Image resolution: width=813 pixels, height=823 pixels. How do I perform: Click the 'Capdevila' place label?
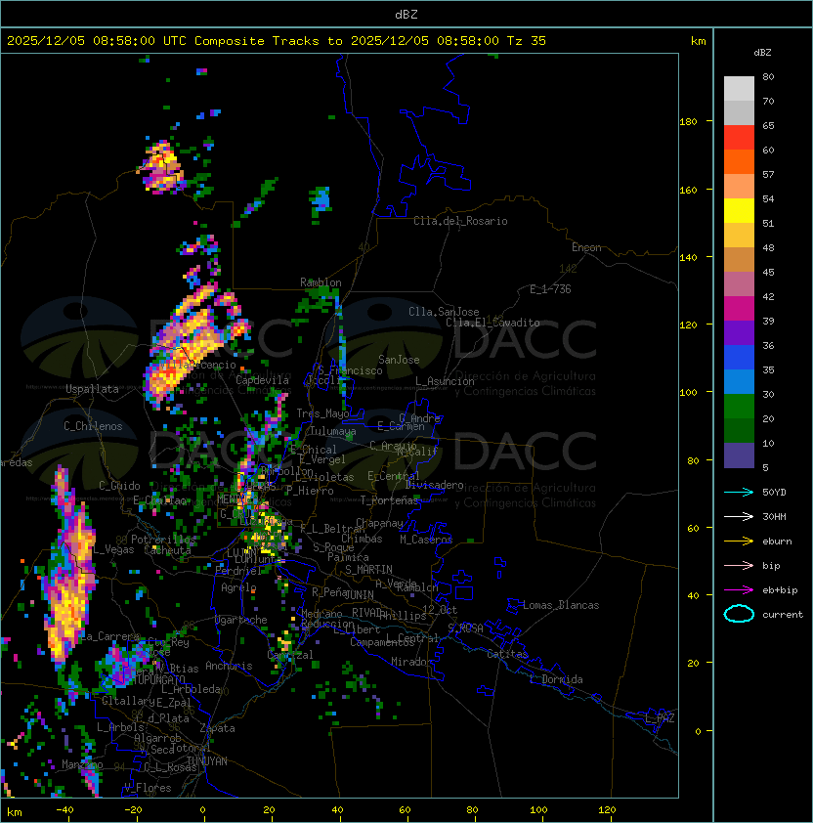[x=262, y=380]
